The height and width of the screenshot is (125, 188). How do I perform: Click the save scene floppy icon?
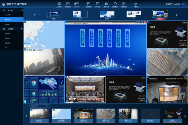[x=97, y=4]
